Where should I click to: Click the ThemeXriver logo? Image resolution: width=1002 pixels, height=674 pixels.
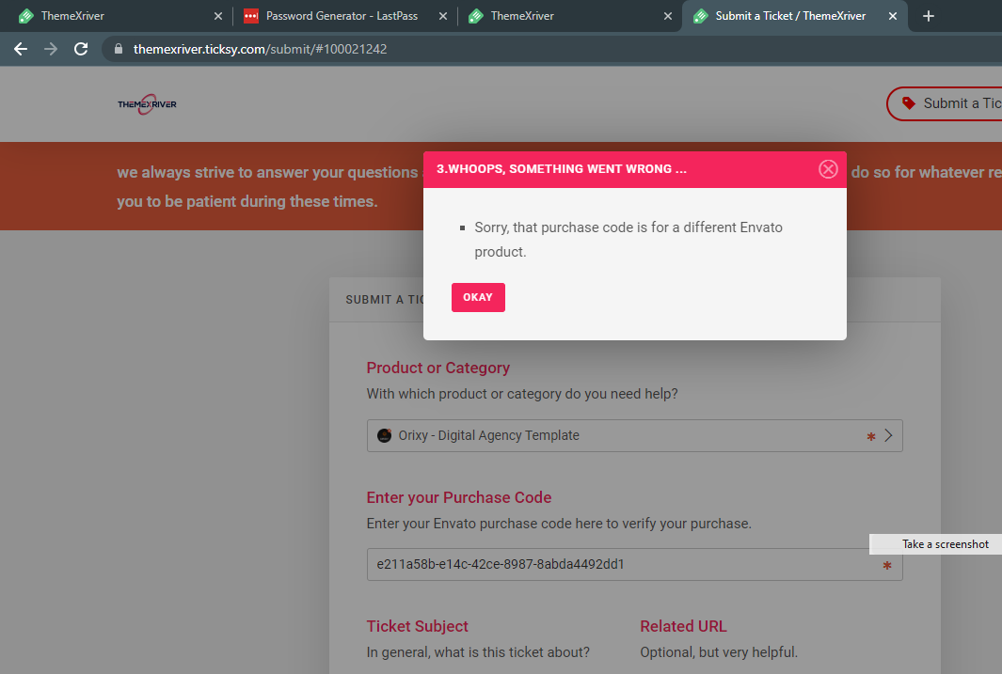tap(147, 104)
